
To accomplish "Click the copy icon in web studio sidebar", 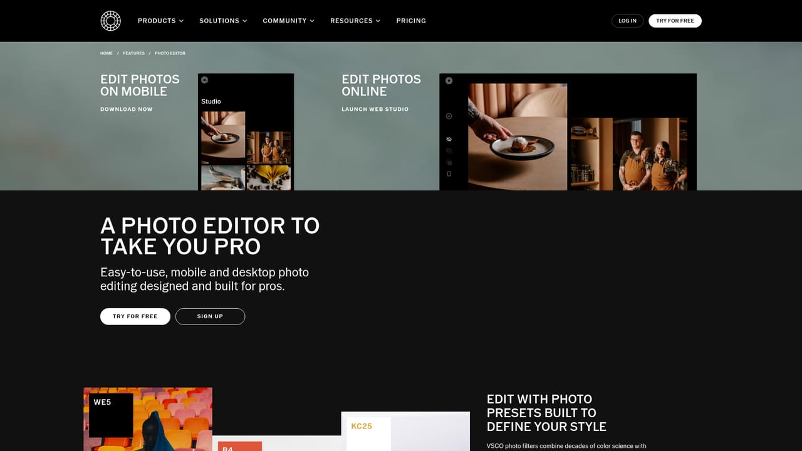I will pos(449,151).
